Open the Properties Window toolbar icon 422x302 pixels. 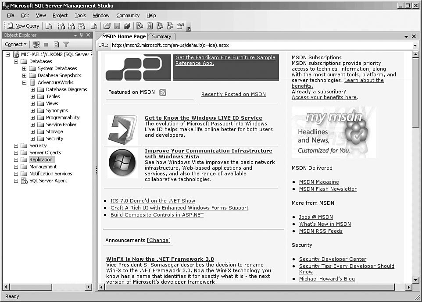click(180, 26)
